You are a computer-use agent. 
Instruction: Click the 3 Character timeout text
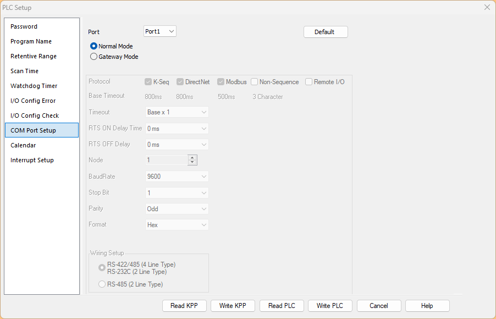click(x=268, y=97)
